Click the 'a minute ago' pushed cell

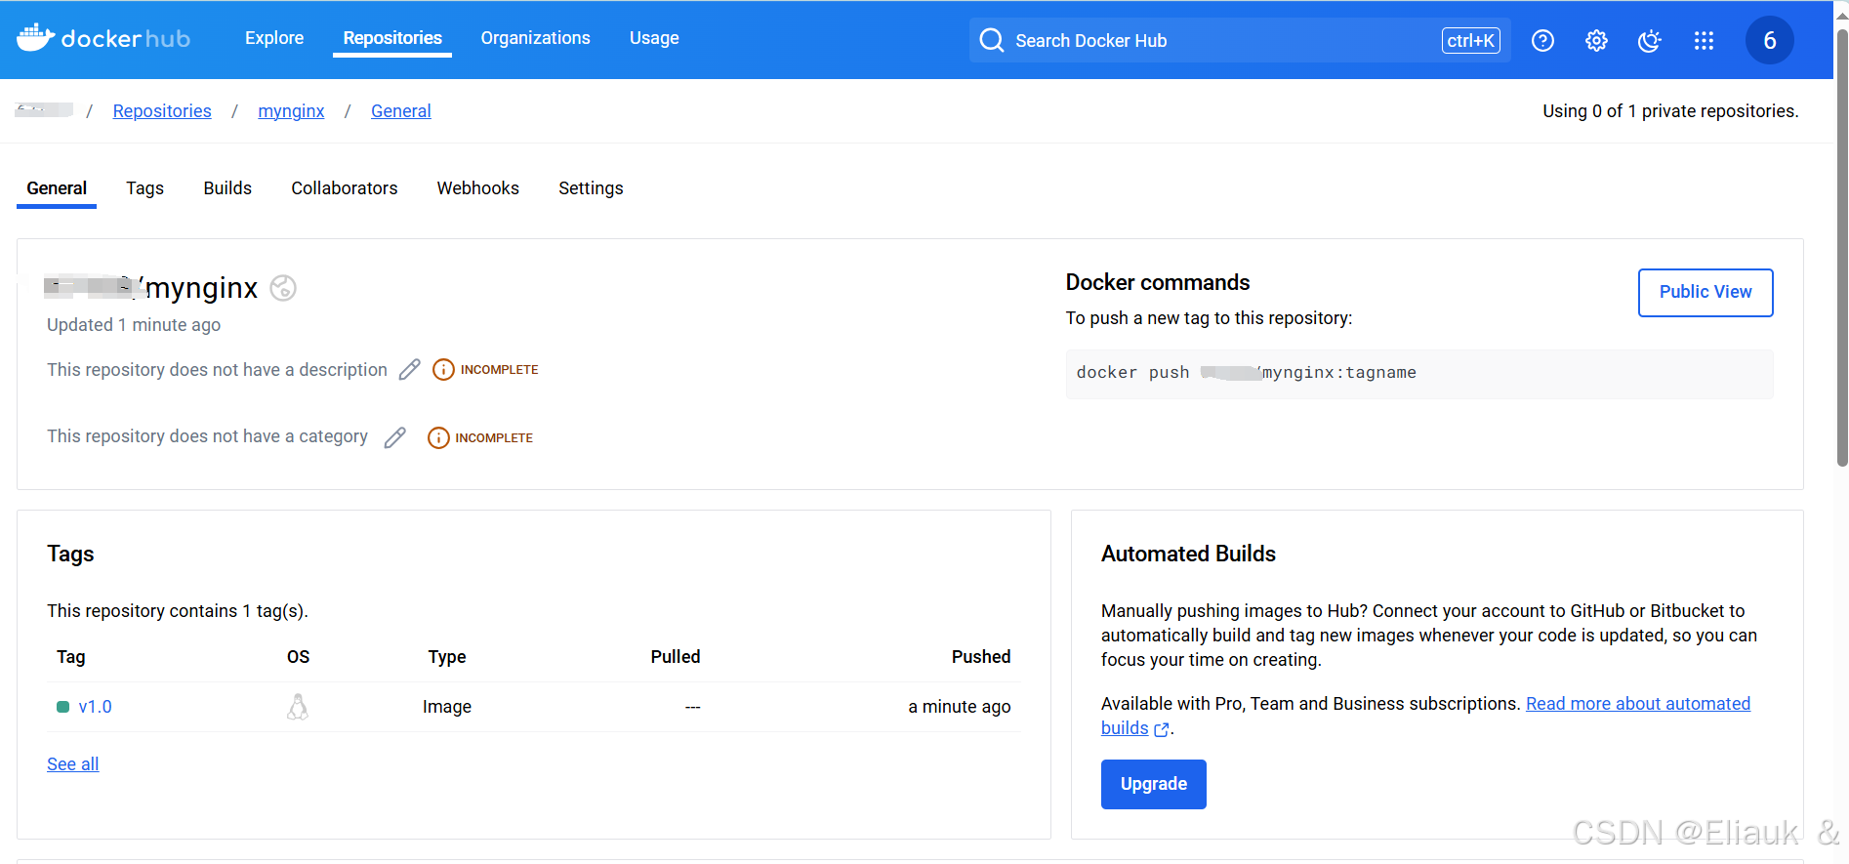click(960, 707)
